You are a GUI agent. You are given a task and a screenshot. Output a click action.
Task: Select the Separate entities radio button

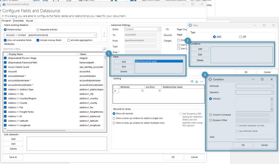38,30
